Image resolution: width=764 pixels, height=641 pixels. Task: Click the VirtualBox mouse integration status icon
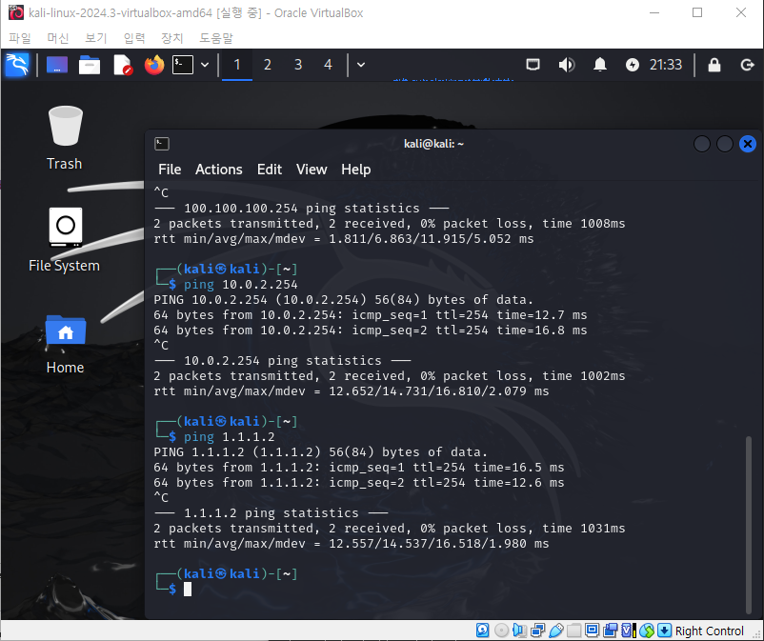click(x=647, y=631)
